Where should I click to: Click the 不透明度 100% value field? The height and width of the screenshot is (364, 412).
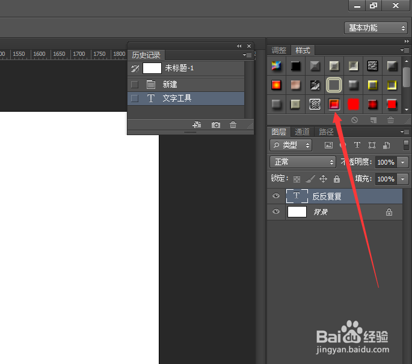click(386, 162)
